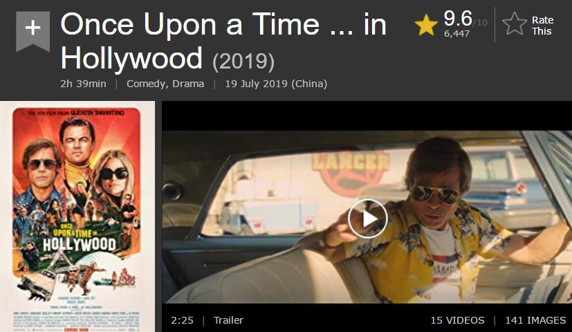Image resolution: width=572 pixels, height=332 pixels.
Task: Click the trailer video frame with Lancer sign
Action: [367, 217]
